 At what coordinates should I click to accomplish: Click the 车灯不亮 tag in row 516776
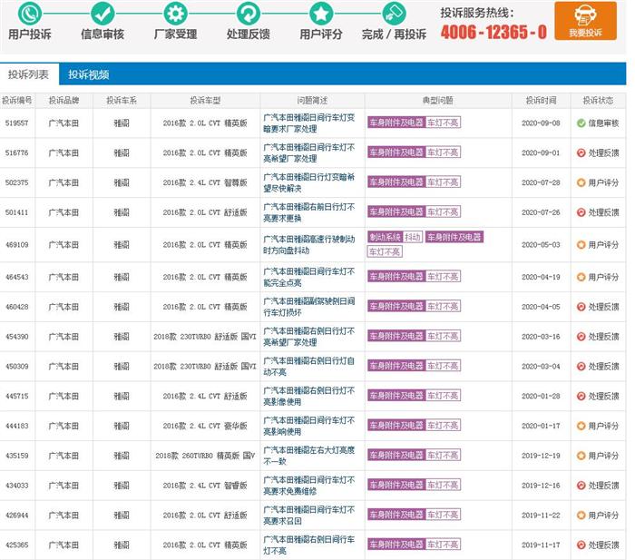(x=443, y=152)
